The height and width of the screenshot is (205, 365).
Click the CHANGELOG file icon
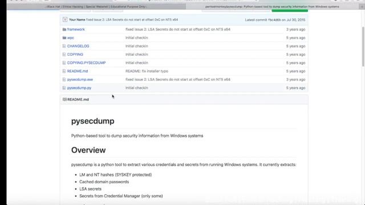click(64, 46)
